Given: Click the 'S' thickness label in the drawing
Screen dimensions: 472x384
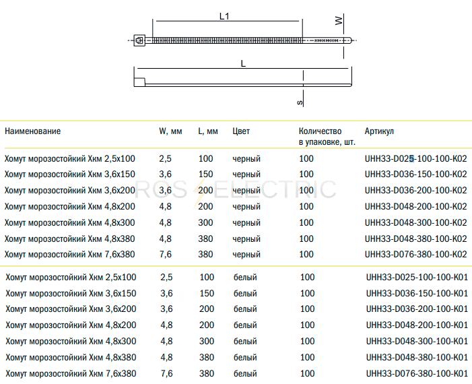Looking at the screenshot, I should (x=300, y=102).
